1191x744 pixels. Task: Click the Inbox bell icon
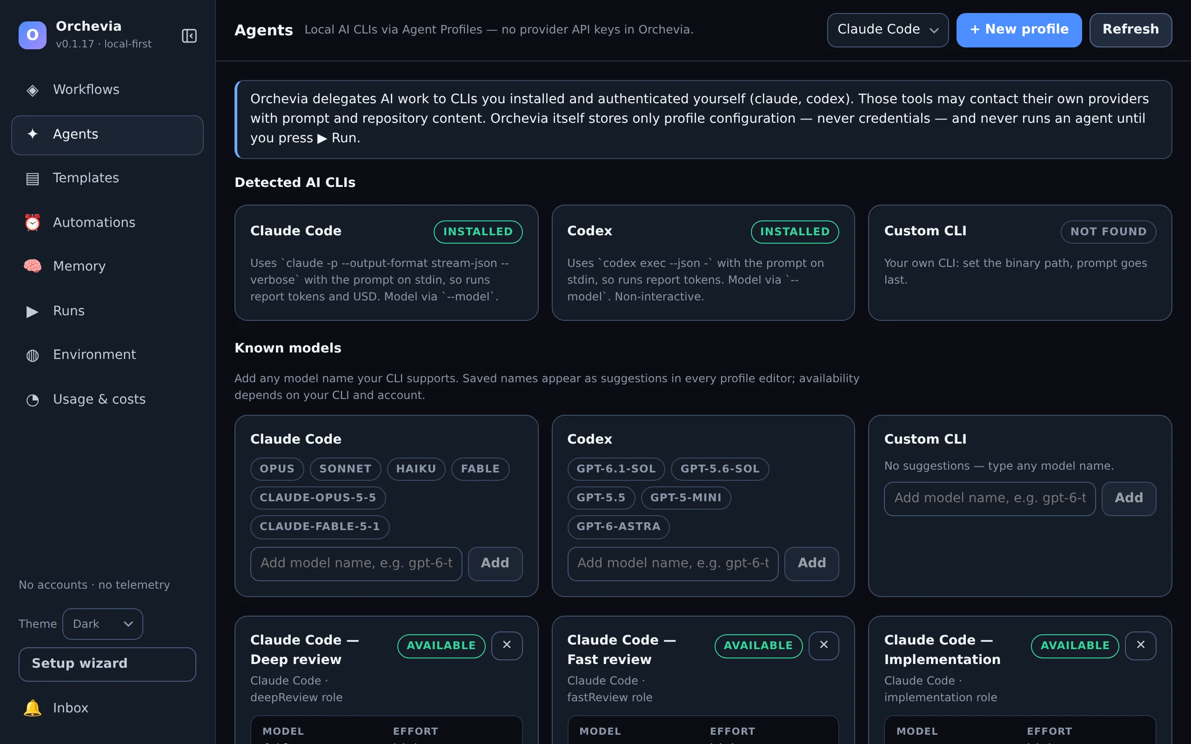click(x=33, y=708)
